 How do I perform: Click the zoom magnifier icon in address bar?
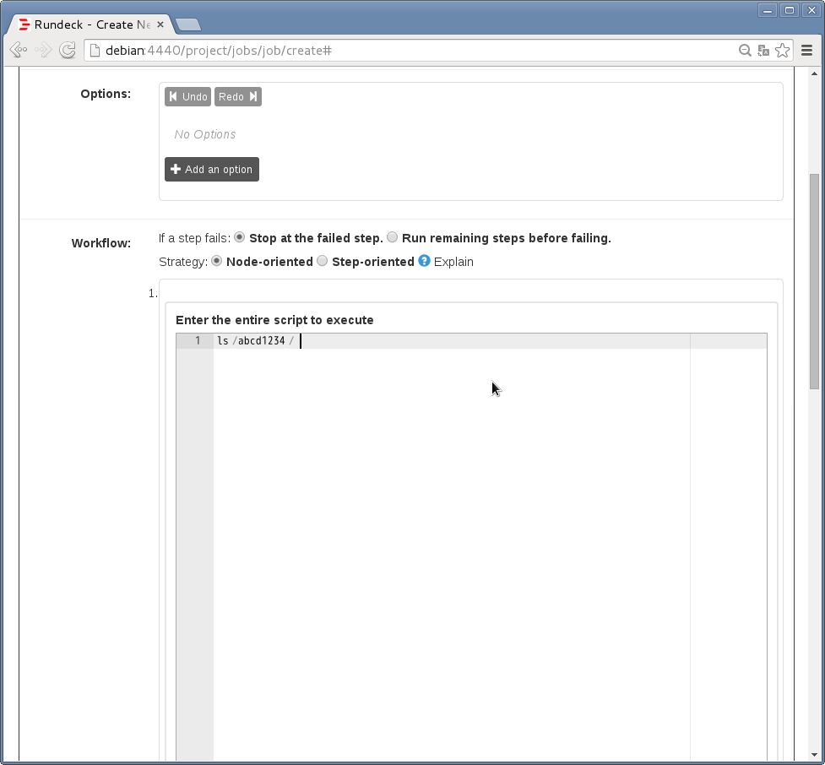(745, 51)
